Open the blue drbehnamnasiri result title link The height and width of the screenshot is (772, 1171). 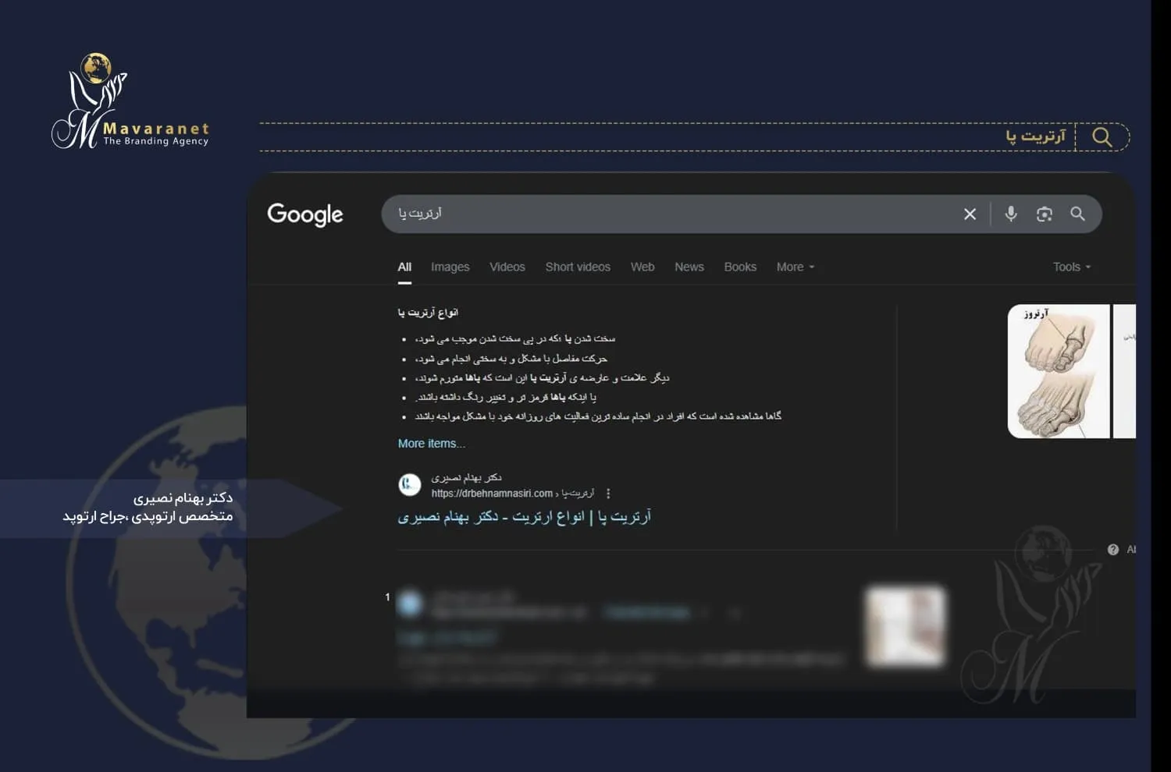524,517
